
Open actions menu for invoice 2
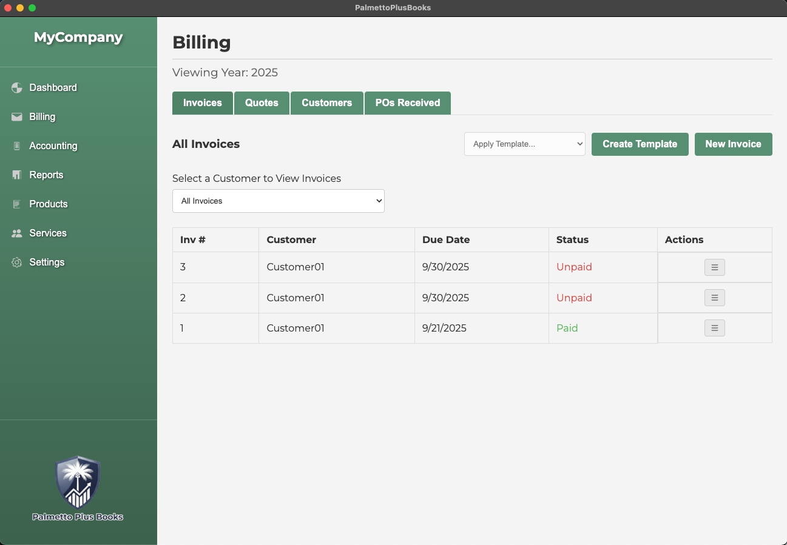coord(714,298)
